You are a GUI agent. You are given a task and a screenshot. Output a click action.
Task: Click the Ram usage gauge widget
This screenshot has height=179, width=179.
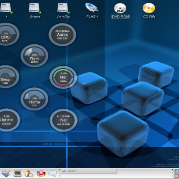[34, 55]
